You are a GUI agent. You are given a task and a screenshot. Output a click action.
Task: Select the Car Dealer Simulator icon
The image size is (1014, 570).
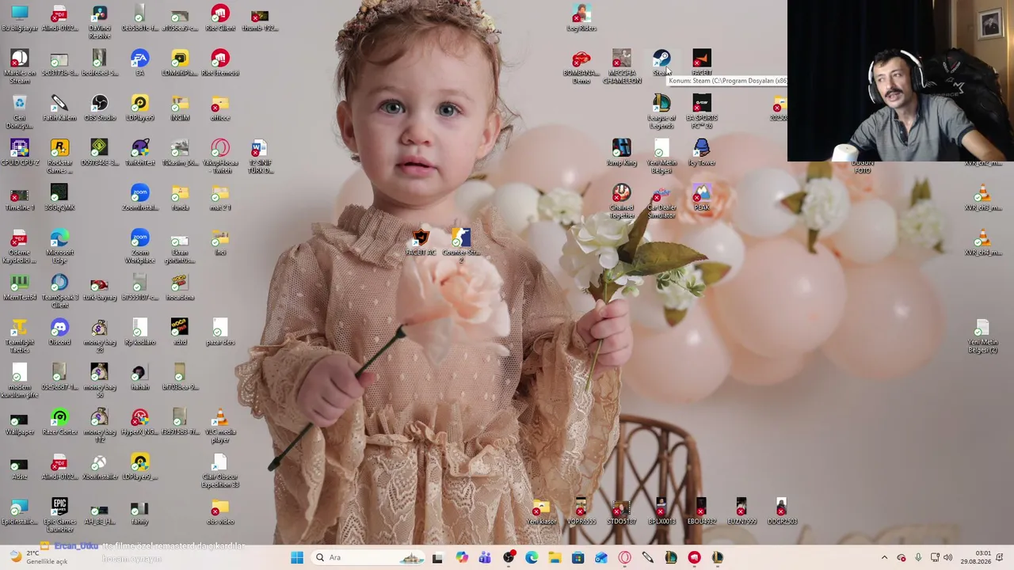coord(661,202)
